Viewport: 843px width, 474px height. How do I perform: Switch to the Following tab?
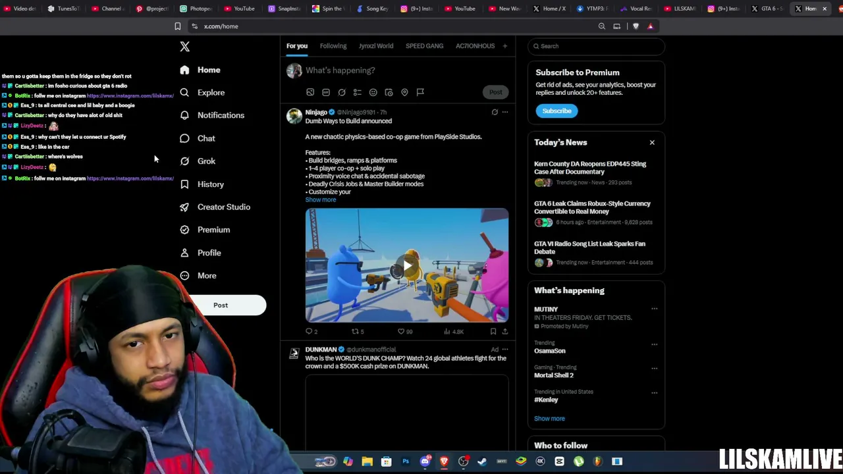click(333, 46)
